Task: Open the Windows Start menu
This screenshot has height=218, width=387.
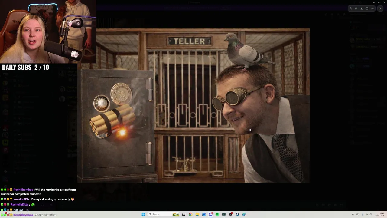Action: coord(143,214)
